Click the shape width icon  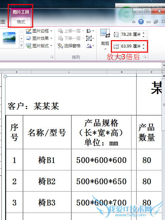[x=116, y=46]
